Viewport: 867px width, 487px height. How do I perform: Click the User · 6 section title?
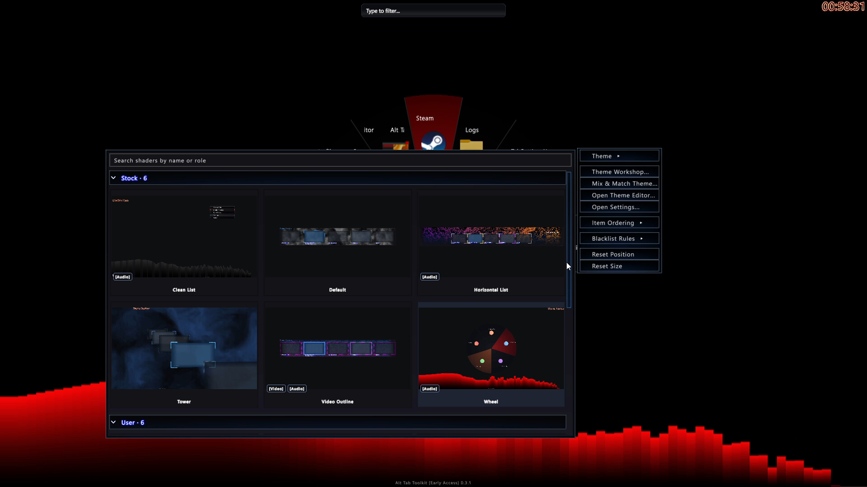132,423
